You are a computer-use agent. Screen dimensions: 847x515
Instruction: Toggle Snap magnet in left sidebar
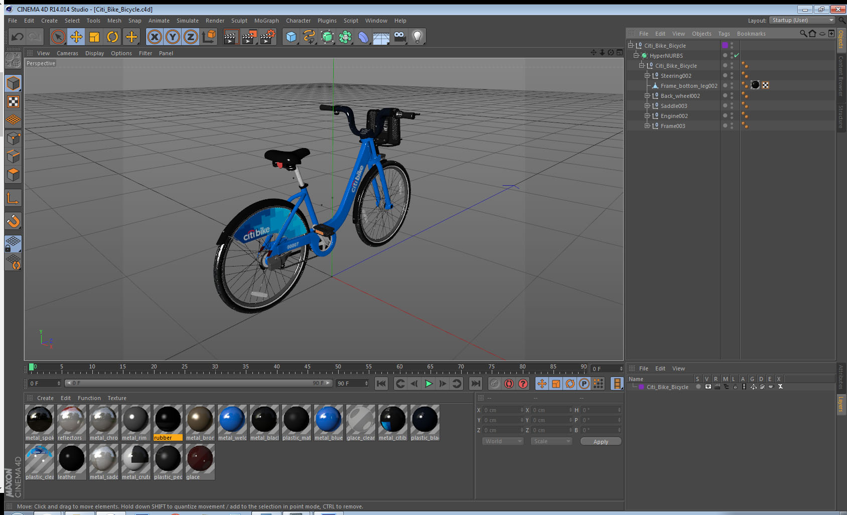tap(13, 221)
